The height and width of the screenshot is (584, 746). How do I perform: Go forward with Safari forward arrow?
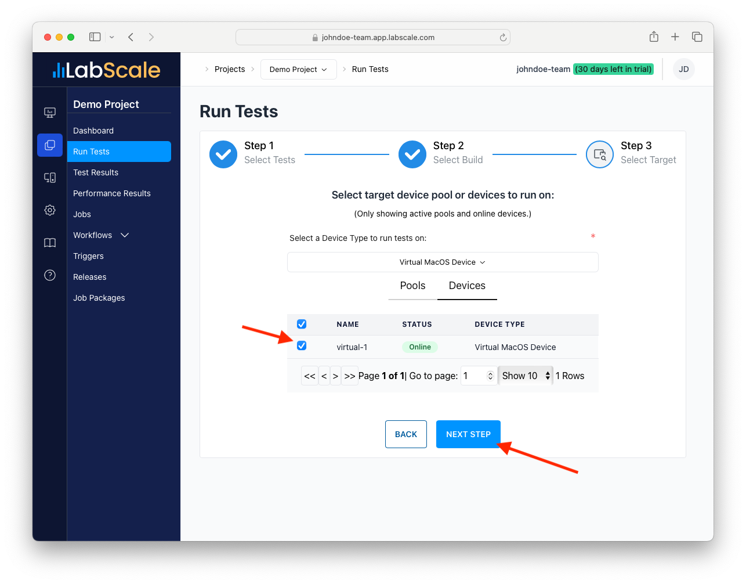(x=151, y=37)
